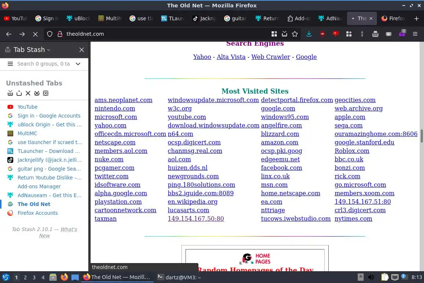The height and width of the screenshot is (283, 424).
Task: Open the Tab Stash hamburger menu
Action: 10,64
